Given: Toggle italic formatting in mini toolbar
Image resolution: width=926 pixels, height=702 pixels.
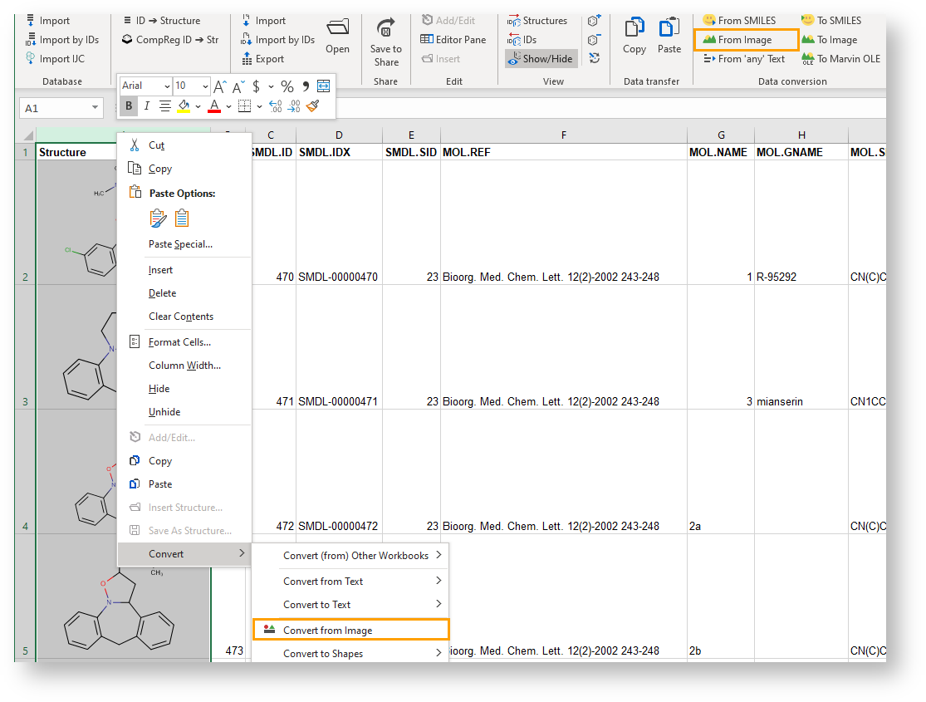Looking at the screenshot, I should coord(147,106).
